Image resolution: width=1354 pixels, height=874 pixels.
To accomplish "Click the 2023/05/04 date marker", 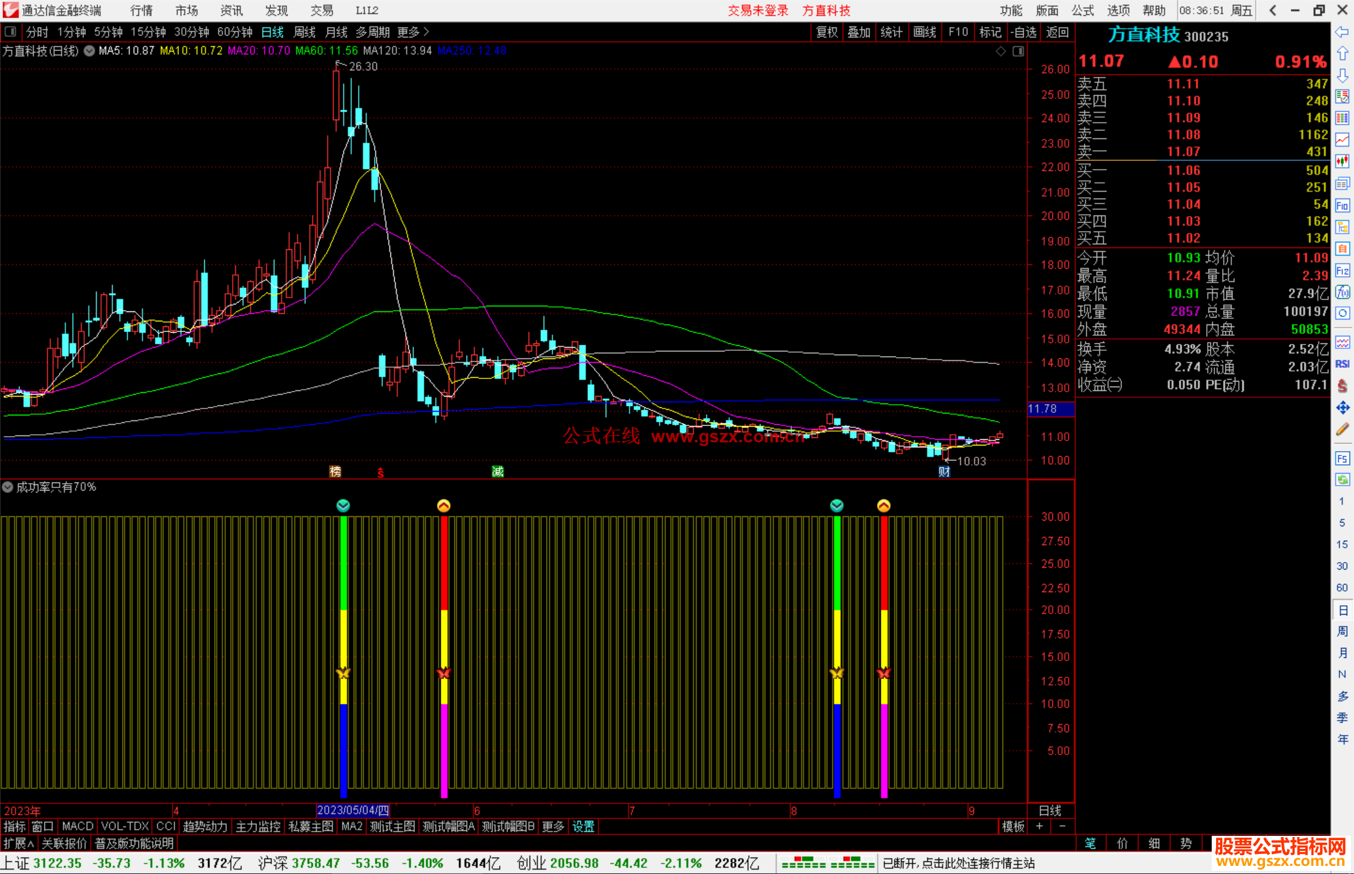I will click(x=353, y=810).
